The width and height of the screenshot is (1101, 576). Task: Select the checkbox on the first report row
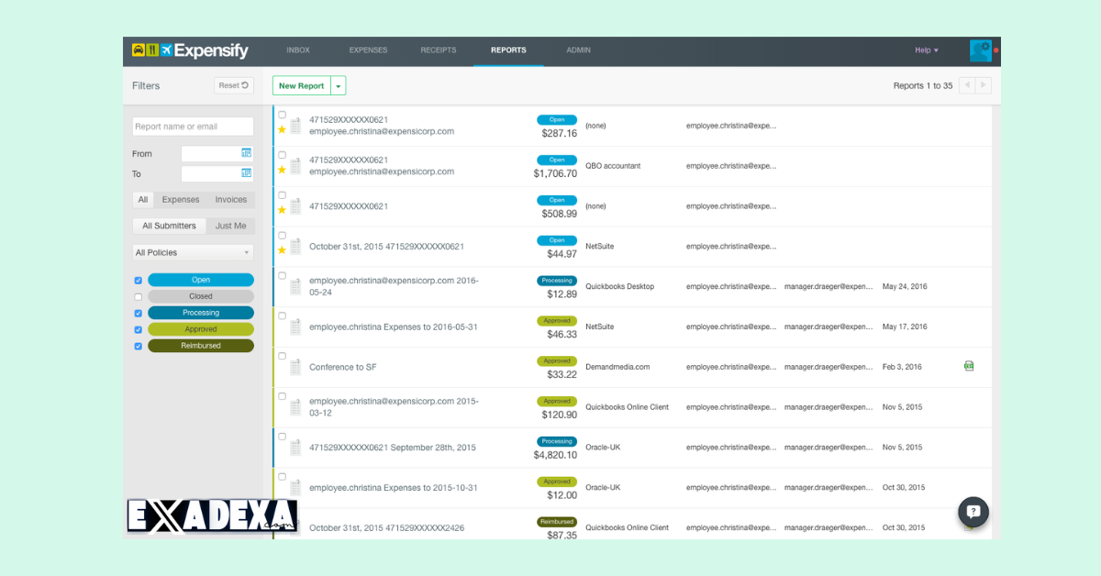281,116
